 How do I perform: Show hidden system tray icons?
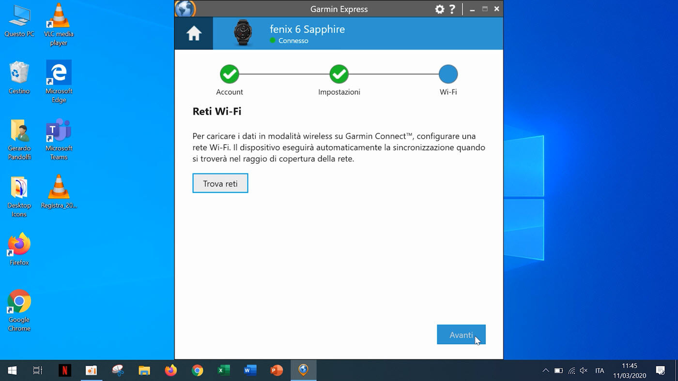coord(545,370)
